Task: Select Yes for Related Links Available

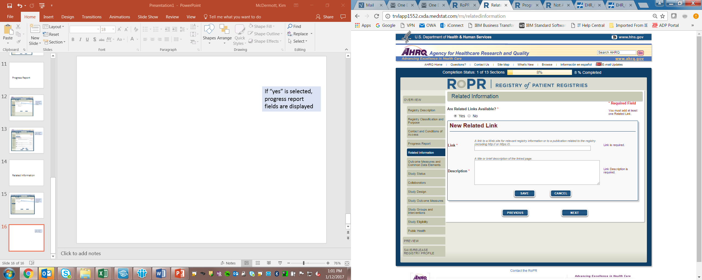Action: click(x=455, y=116)
